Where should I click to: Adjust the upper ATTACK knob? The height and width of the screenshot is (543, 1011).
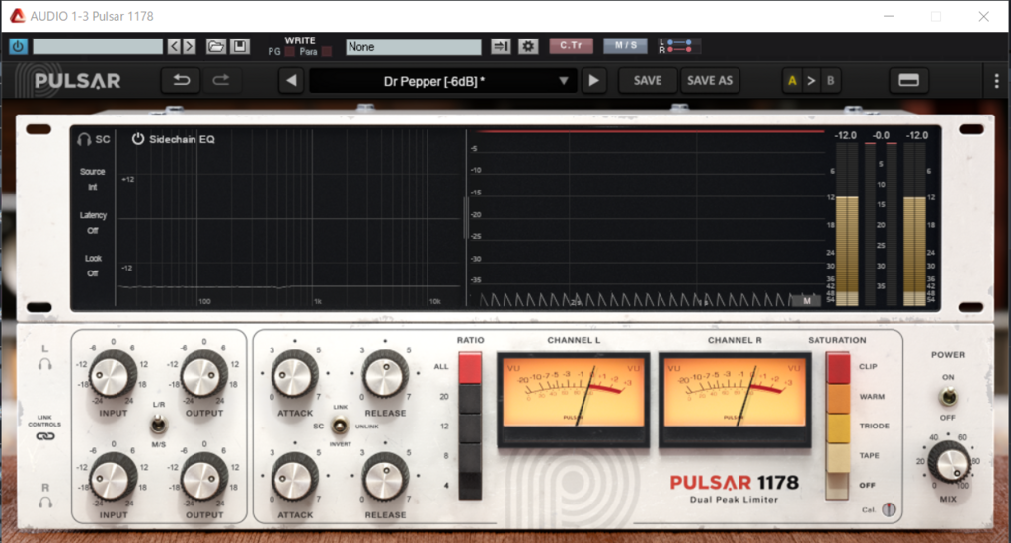pyautogui.click(x=294, y=374)
